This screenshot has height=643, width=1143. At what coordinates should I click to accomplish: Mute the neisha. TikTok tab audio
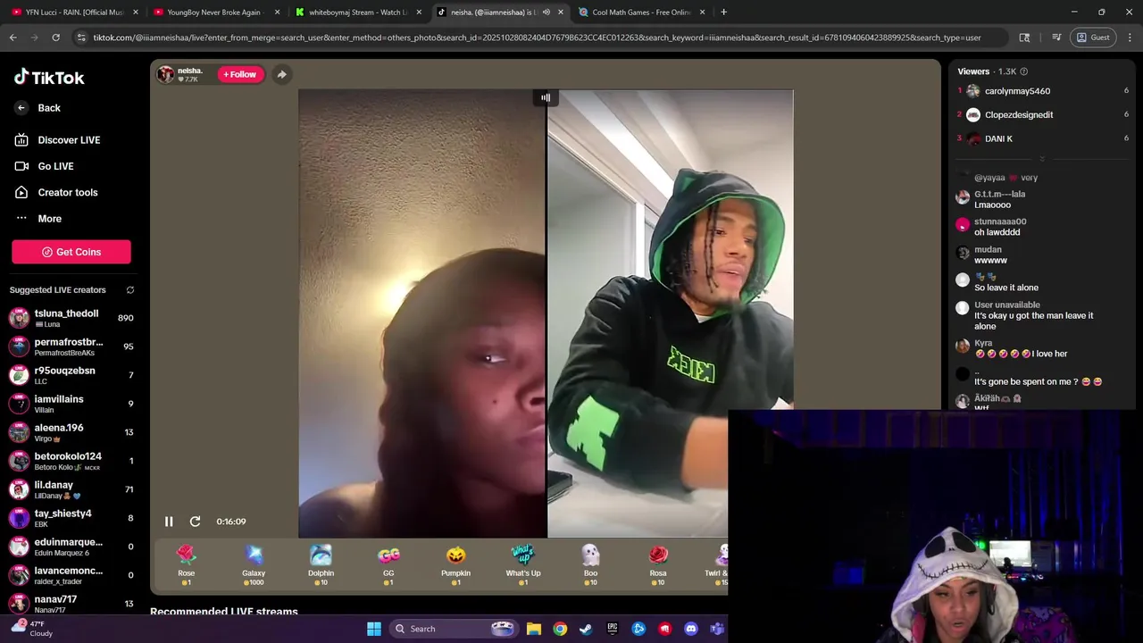546,13
